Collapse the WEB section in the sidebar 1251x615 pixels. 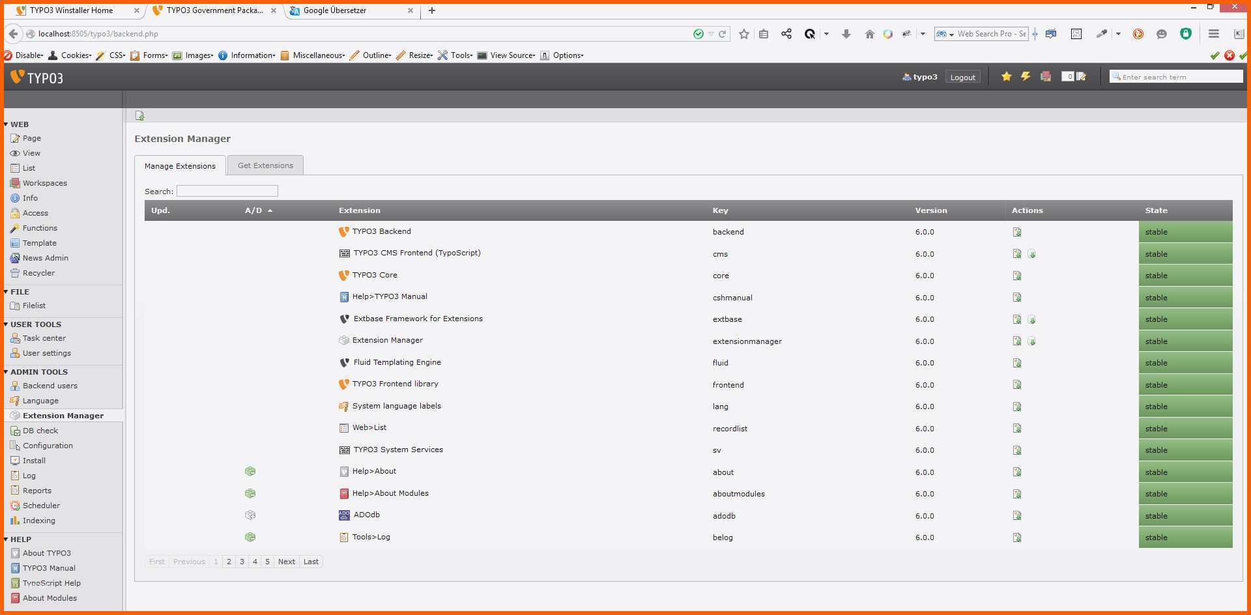[7, 124]
